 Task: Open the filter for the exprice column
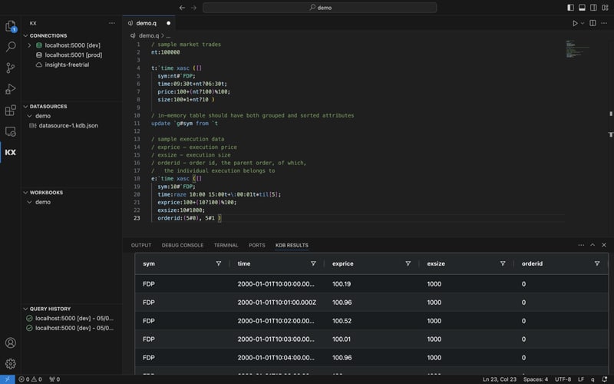click(x=408, y=263)
